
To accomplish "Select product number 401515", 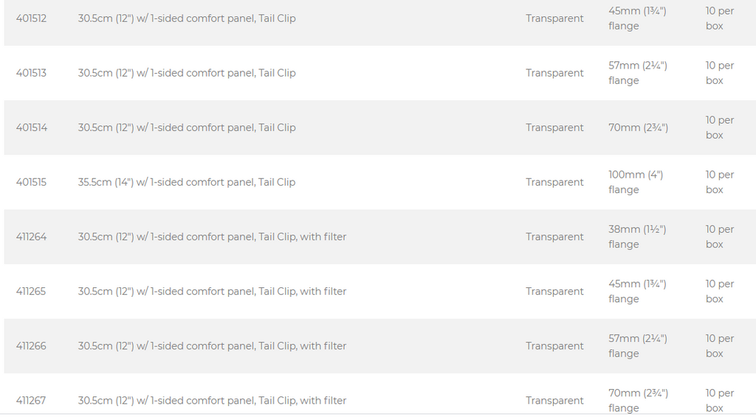I will (x=31, y=182).
